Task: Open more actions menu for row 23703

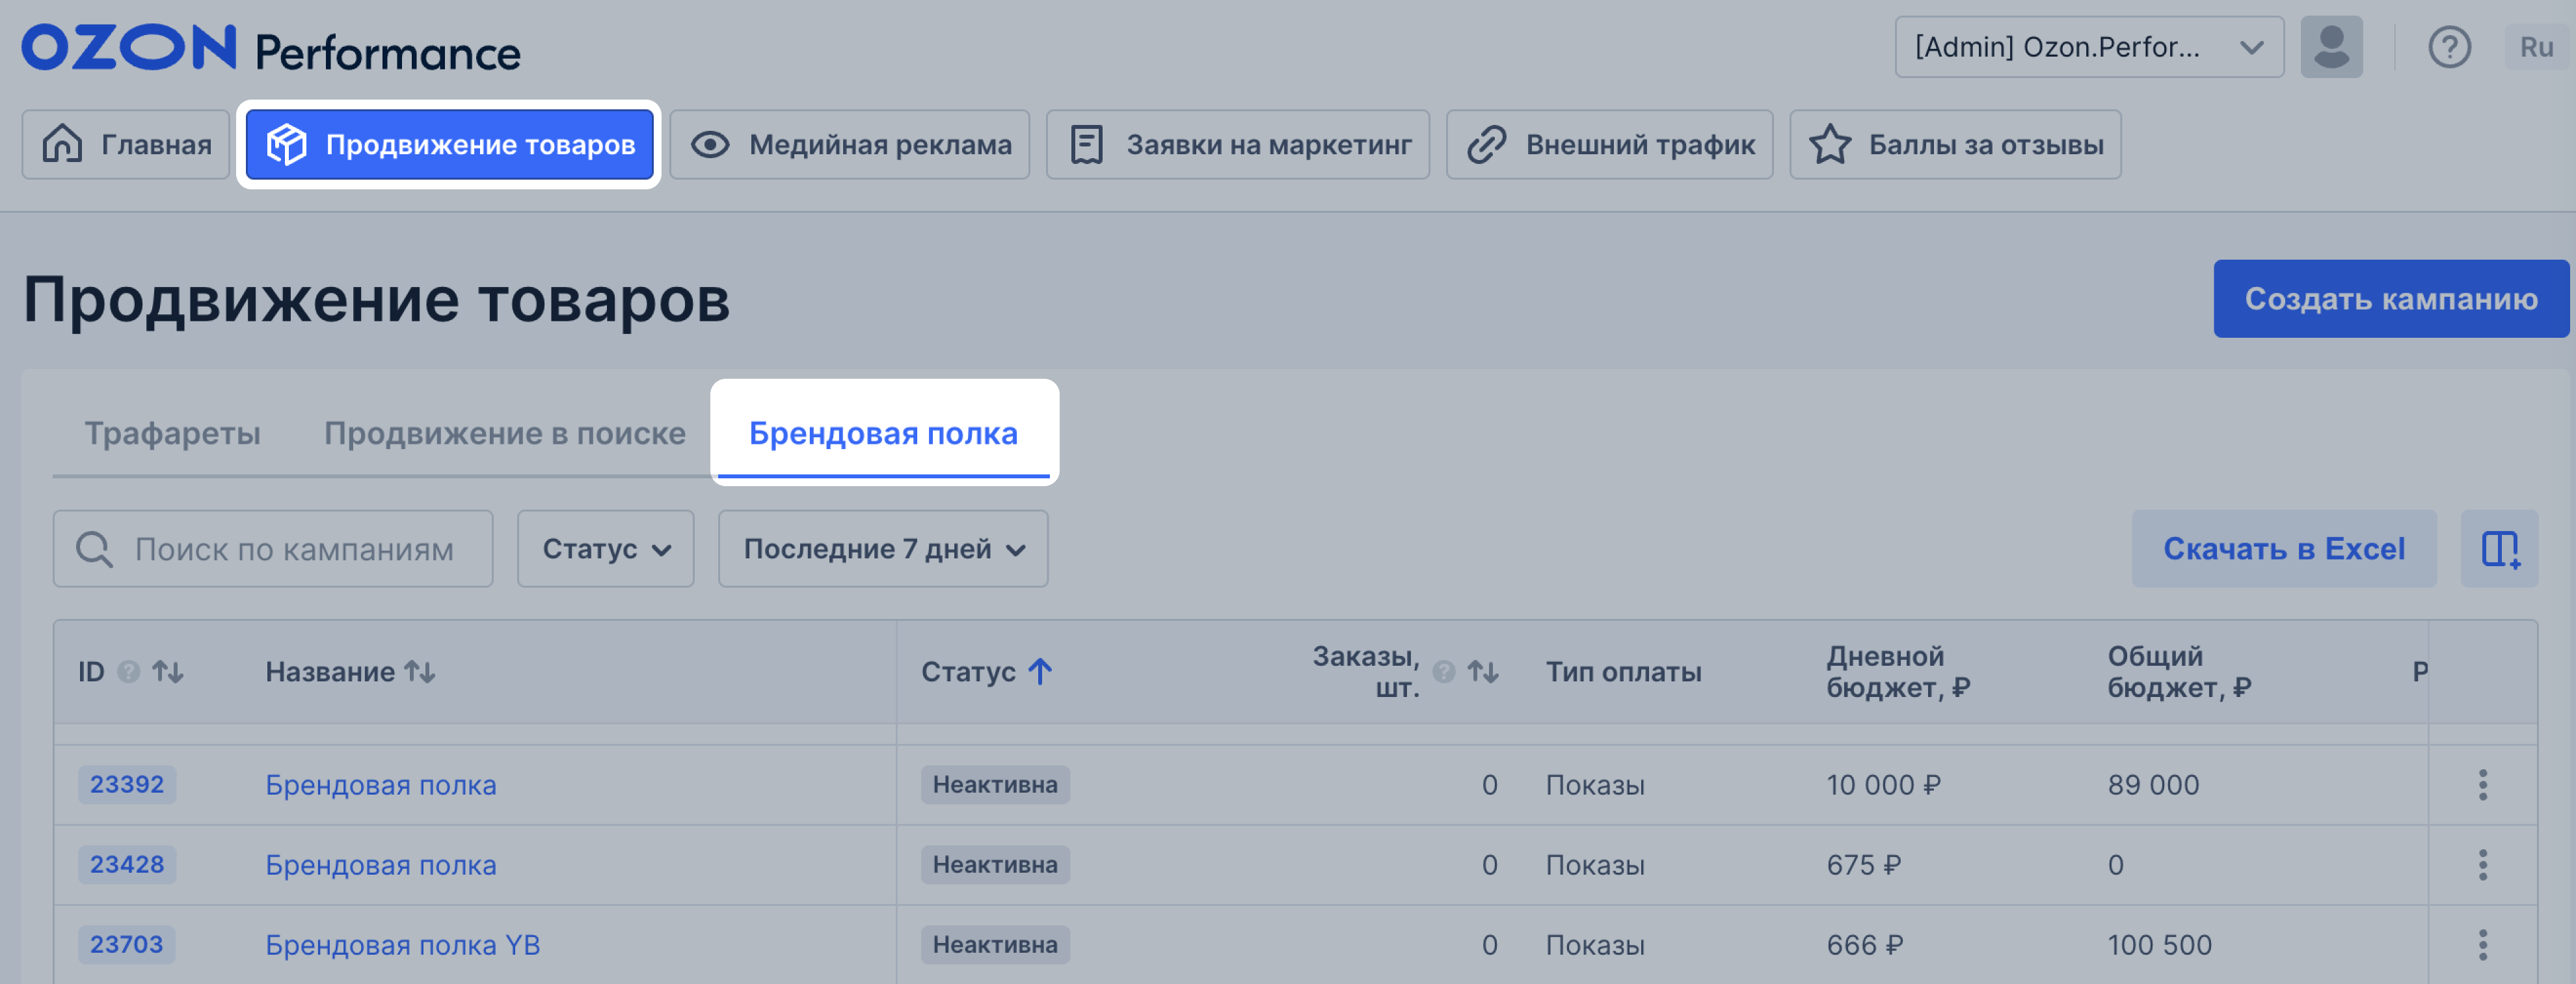Action: pyautogui.click(x=2482, y=945)
